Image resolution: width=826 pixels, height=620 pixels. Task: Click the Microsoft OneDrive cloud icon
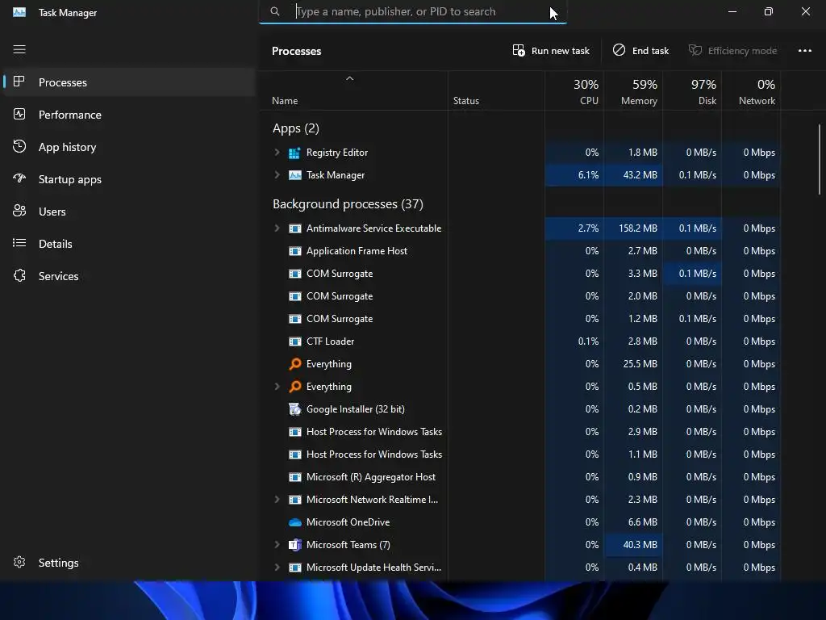(x=295, y=522)
